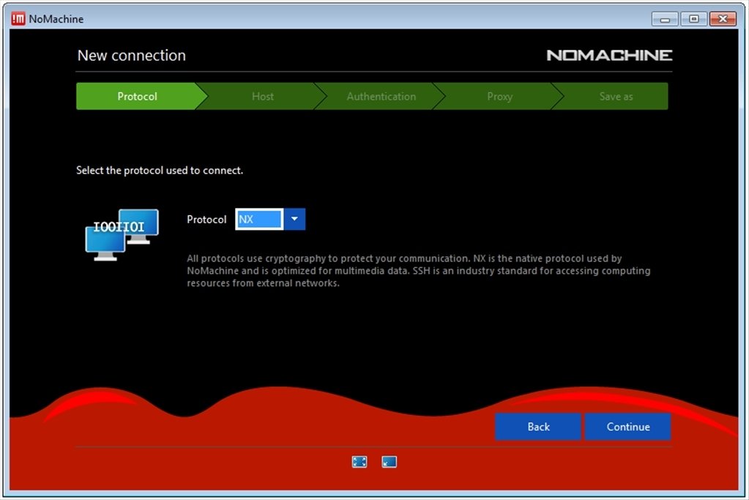This screenshot has width=749, height=500.
Task: Open the Protocol dropdown arrow
Action: tap(295, 219)
